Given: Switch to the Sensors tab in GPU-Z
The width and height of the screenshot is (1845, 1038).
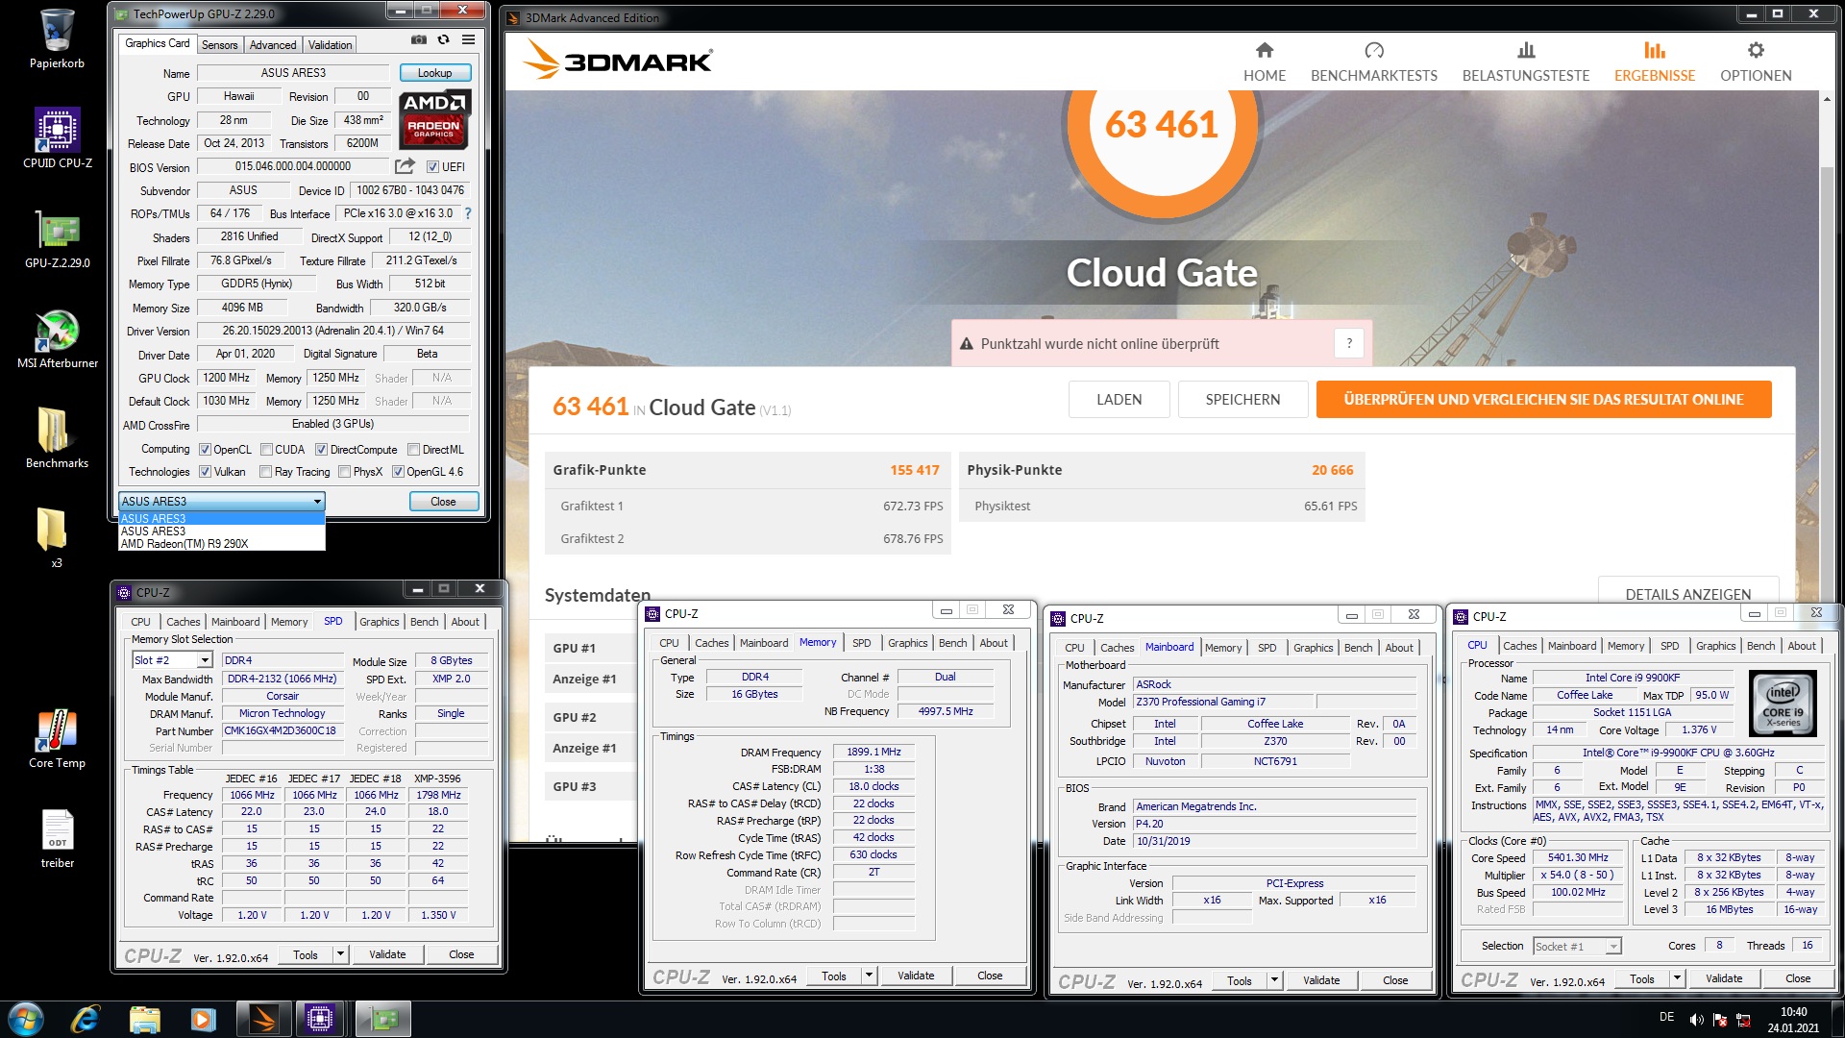Looking at the screenshot, I should pyautogui.click(x=219, y=45).
